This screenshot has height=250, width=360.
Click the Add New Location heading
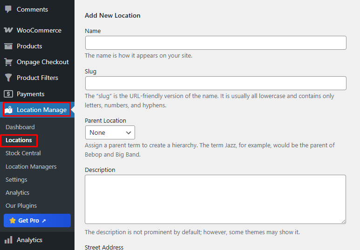click(x=113, y=16)
